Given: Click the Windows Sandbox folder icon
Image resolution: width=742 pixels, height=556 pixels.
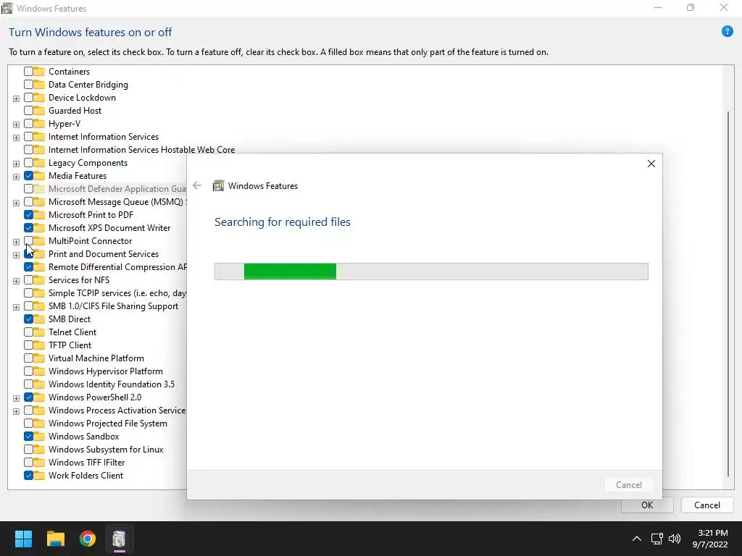Looking at the screenshot, I should 39,437.
